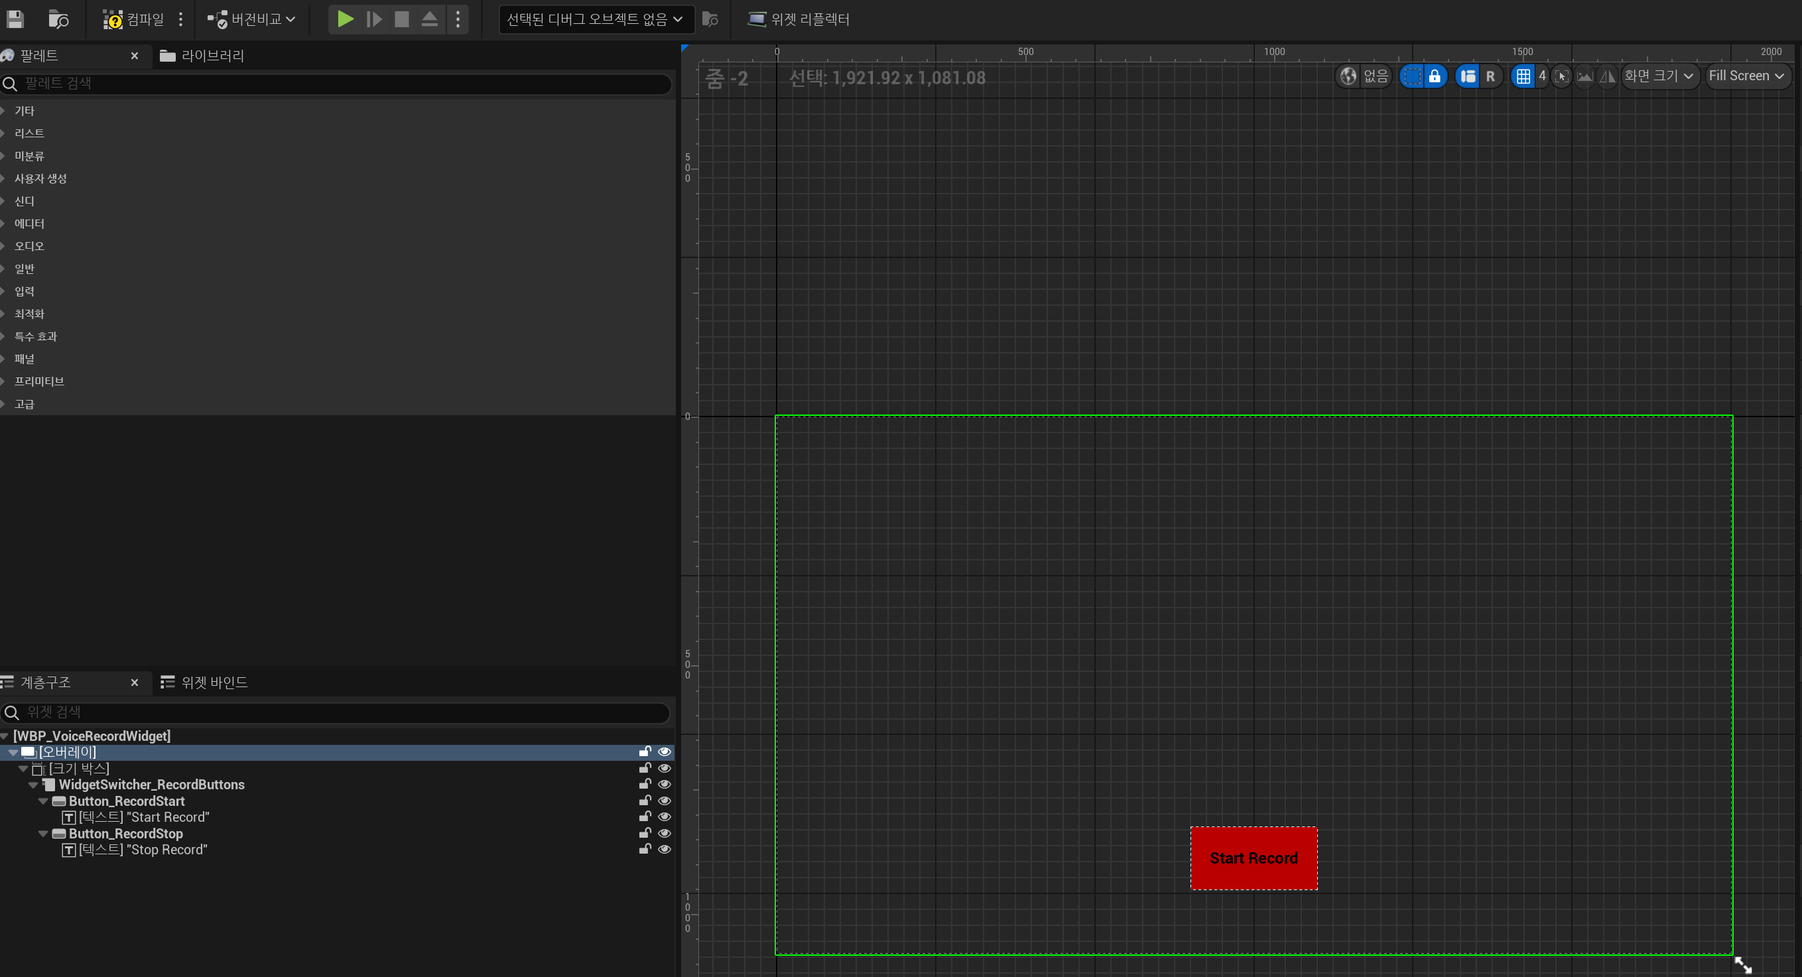Image resolution: width=1802 pixels, height=977 pixels.
Task: Open the debug object selection dropdown
Action: coord(595,19)
